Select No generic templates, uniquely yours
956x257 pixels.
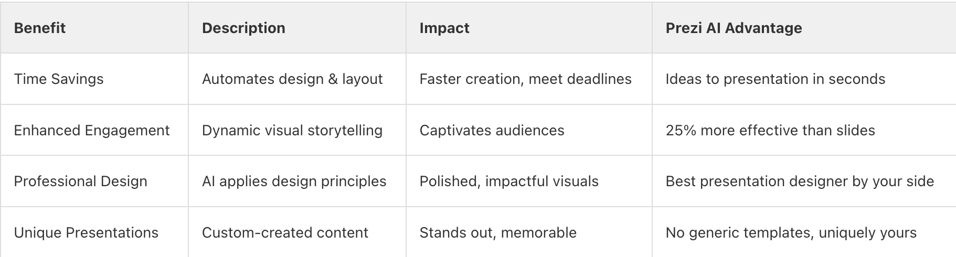click(x=791, y=232)
